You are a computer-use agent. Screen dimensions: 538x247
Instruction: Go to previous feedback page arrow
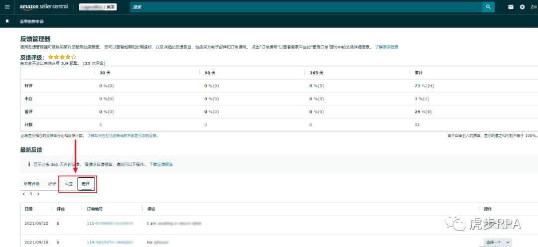[x=23, y=194]
